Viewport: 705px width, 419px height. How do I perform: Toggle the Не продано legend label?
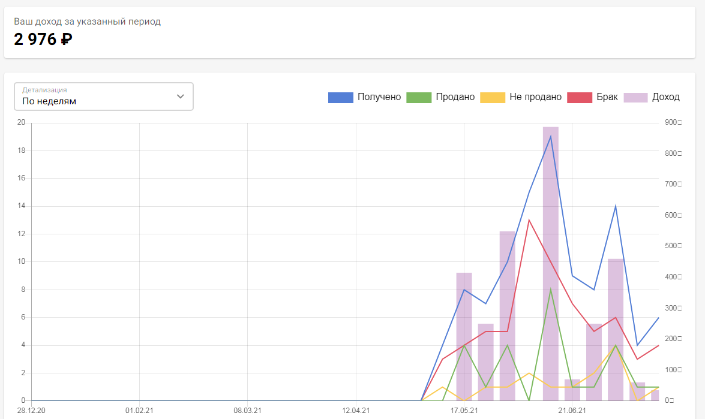[535, 97]
